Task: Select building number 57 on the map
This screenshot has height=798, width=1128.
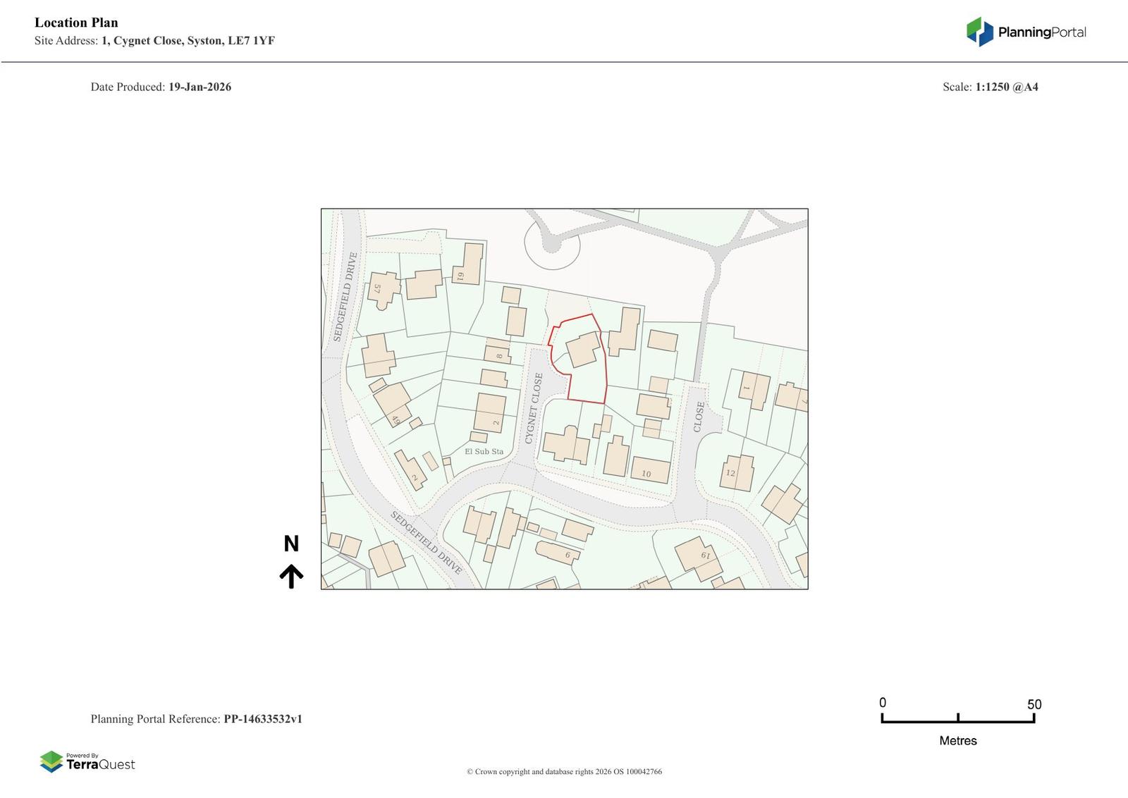Action: pyautogui.click(x=381, y=288)
